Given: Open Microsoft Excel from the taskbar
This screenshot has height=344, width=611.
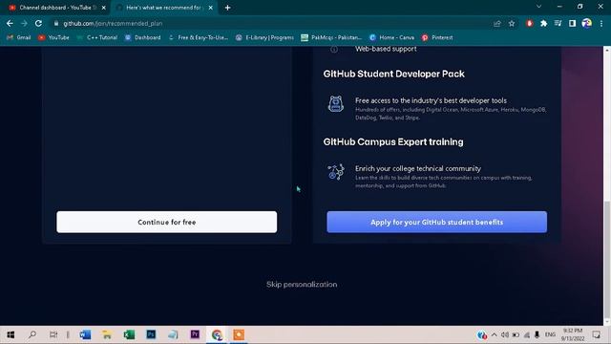Looking at the screenshot, I should point(129,334).
